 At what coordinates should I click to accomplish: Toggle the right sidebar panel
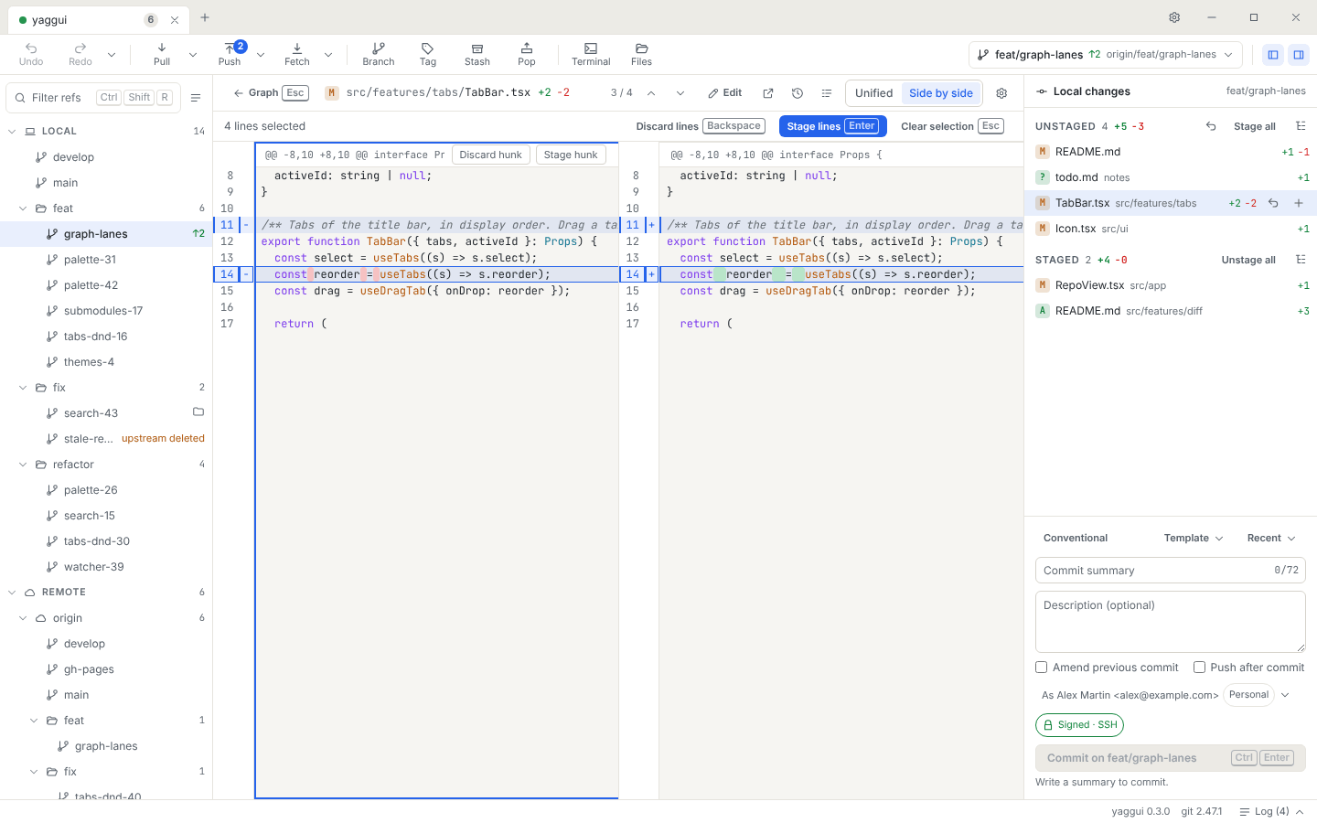pos(1298,55)
